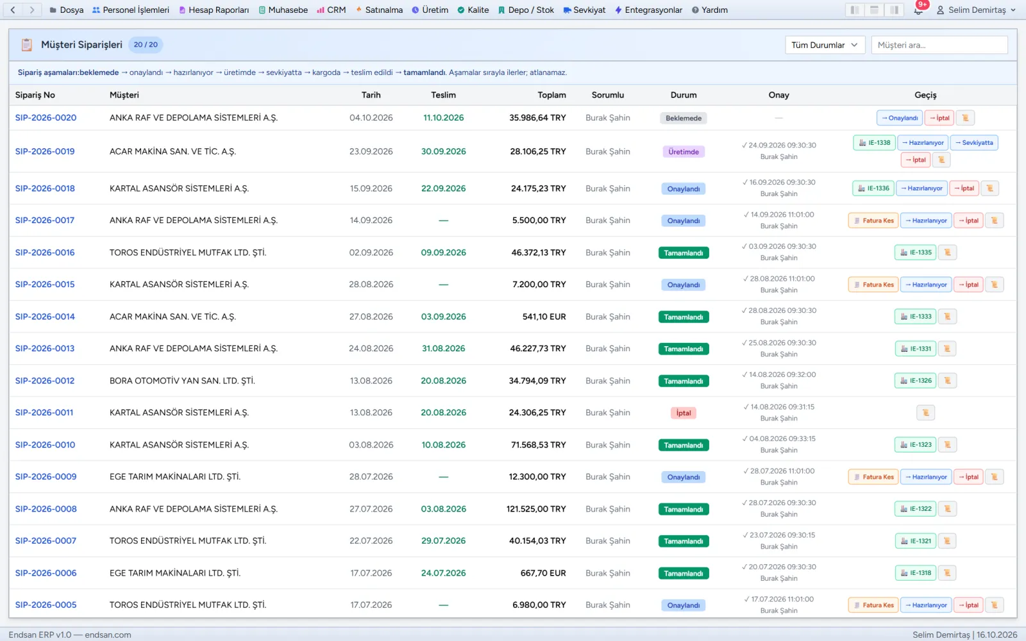1026x641 pixels.
Task: Open notifications bell with 9+ badge
Action: click(918, 10)
